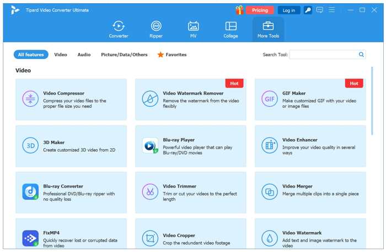Switch to the Converter tab
Image resolution: width=386 pixels, height=252 pixels.
coord(119,29)
